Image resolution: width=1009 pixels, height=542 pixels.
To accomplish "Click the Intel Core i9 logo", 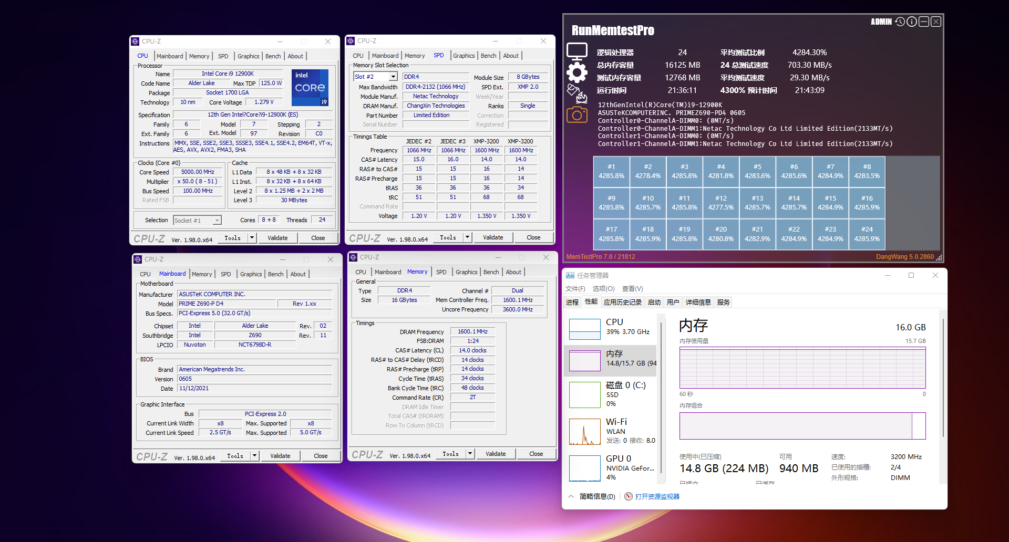I will (x=310, y=88).
